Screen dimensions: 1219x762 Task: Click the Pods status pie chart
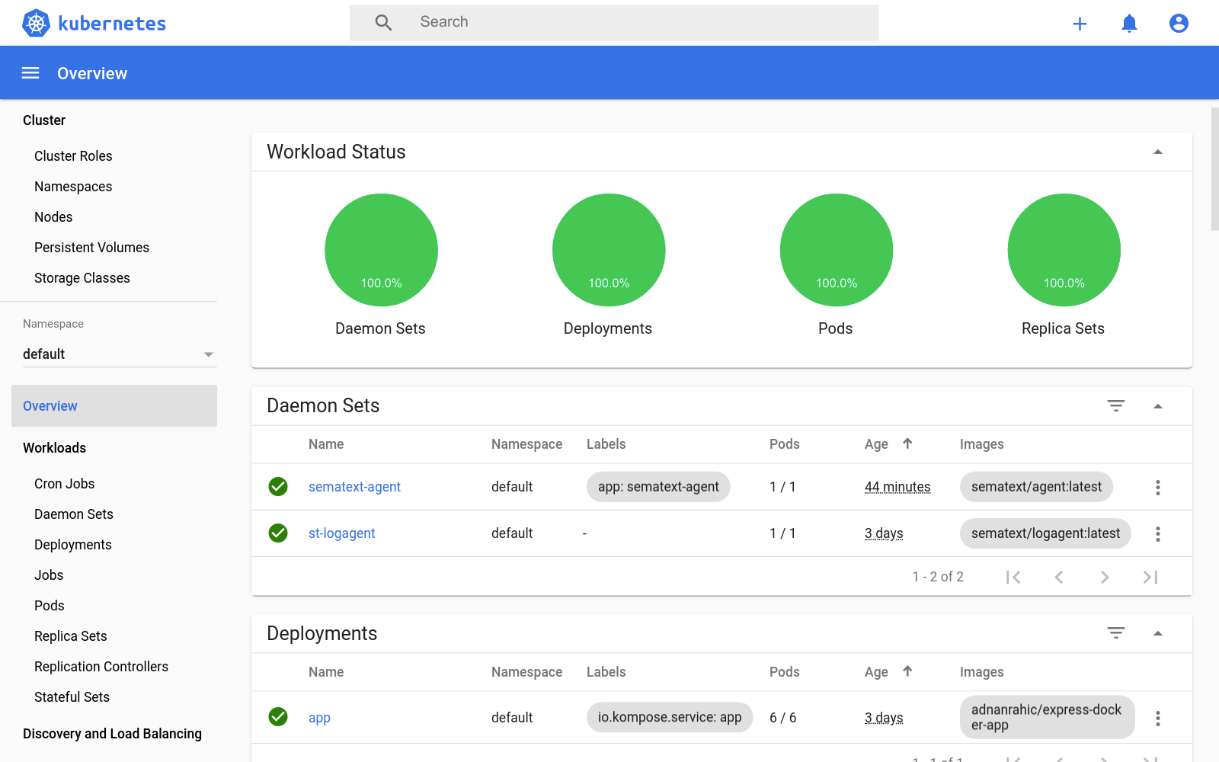(x=837, y=250)
